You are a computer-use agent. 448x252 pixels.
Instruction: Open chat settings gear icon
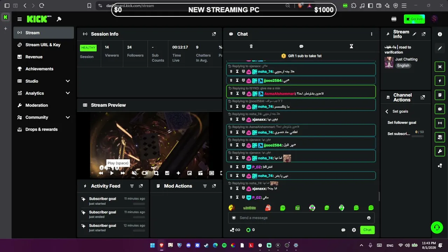pos(354,230)
